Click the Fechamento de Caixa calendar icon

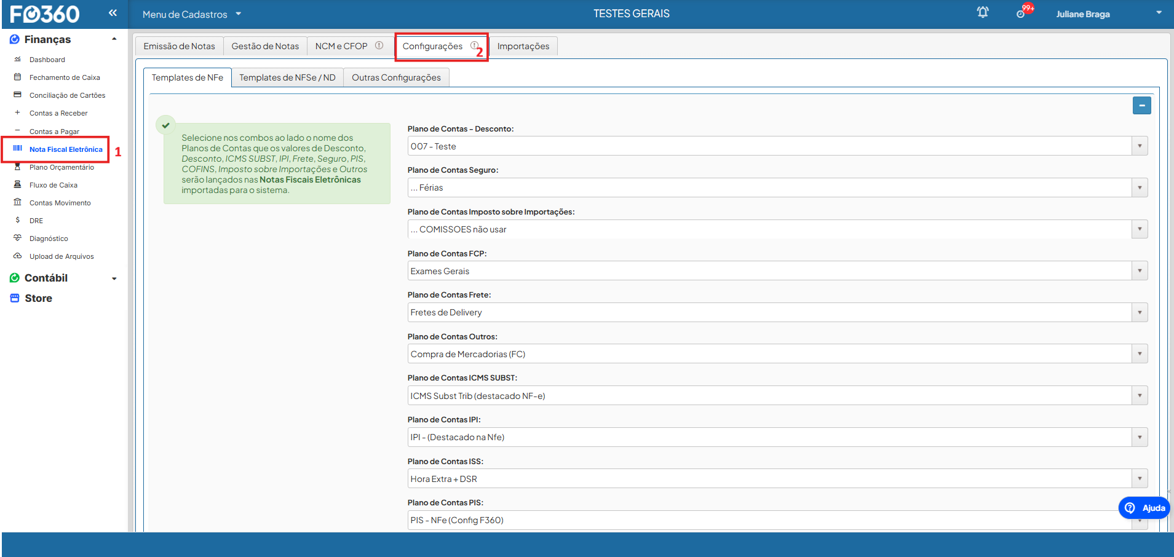pos(18,77)
